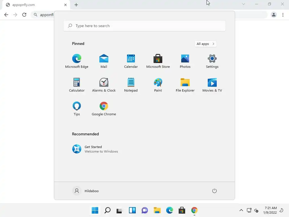Open Teams Chat on the taskbar
The width and height of the screenshot is (289, 217).
click(x=145, y=210)
